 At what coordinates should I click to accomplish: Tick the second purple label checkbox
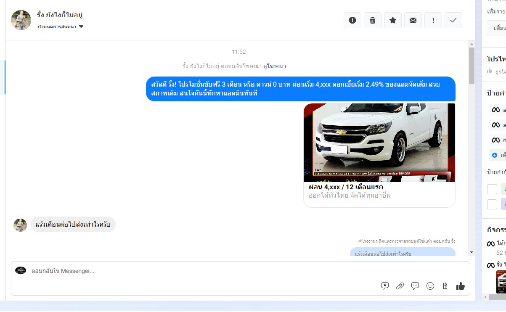coord(492,204)
